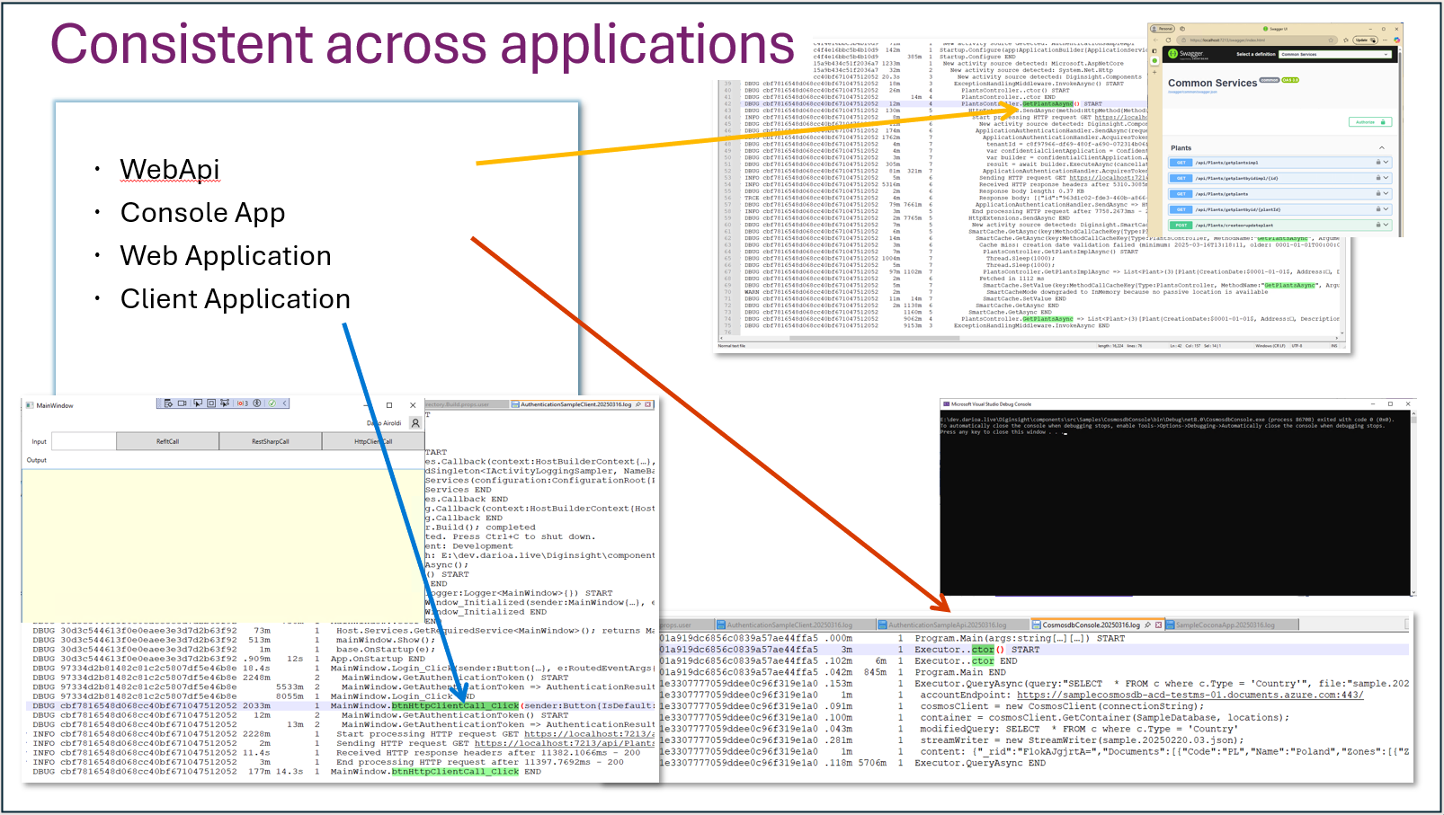Screen dimensions: 1444x815
Task: Expand GET /api/Plants/getplantsimpl endpoint chevron
Action: tap(1386, 162)
